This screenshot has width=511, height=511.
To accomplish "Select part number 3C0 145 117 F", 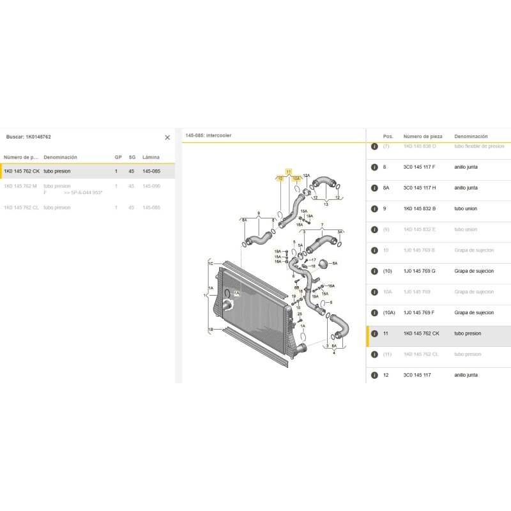I will pyautogui.click(x=419, y=167).
